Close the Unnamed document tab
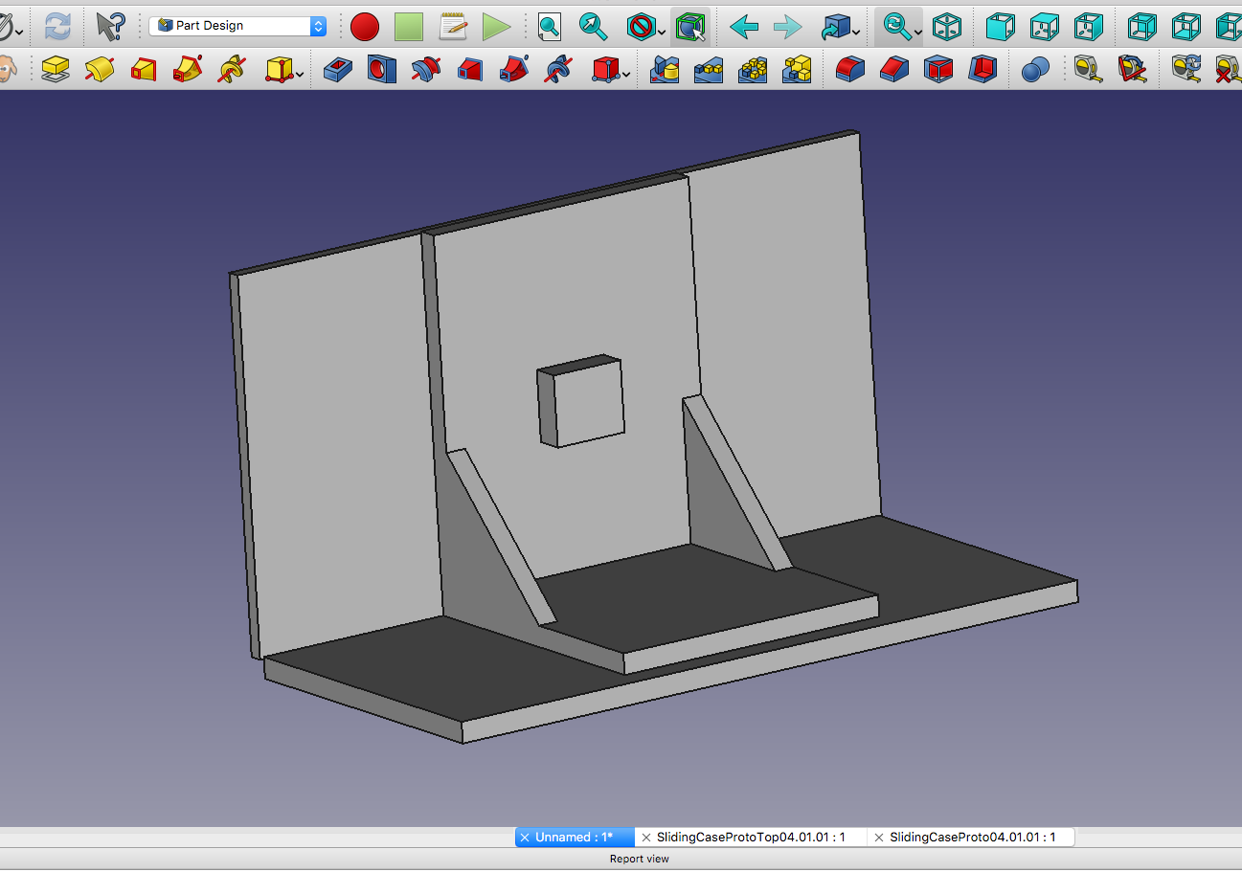 525,836
